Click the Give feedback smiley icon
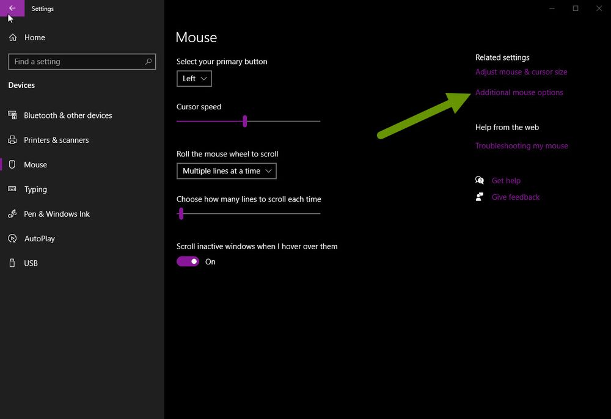The image size is (611, 419). point(480,197)
